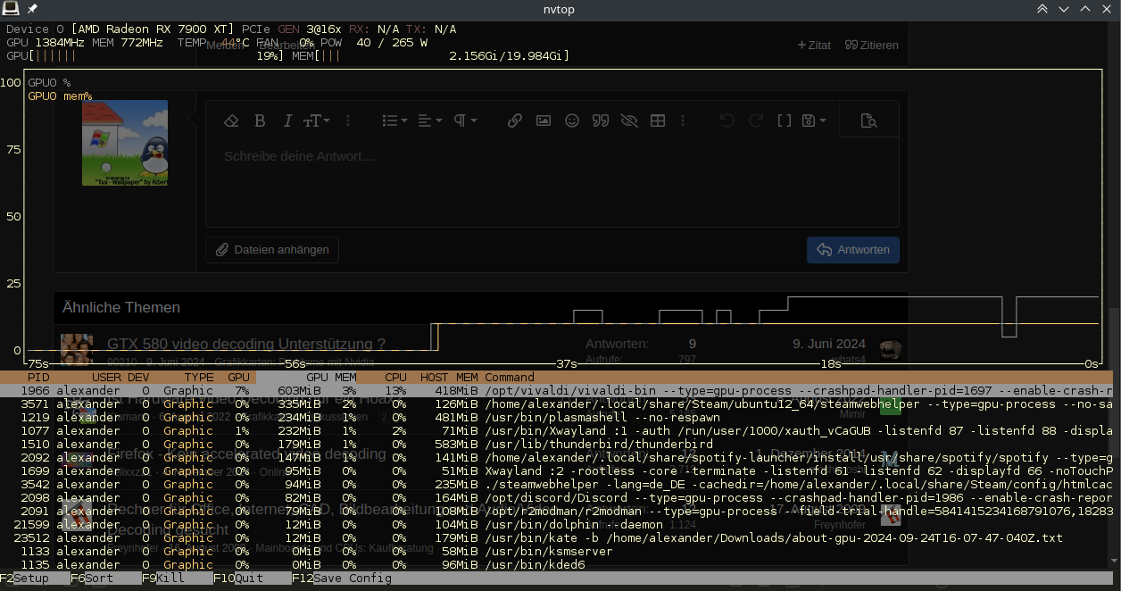Select the r2modman process row PID 2091
This screenshot has width=1121, height=591.
557,511
